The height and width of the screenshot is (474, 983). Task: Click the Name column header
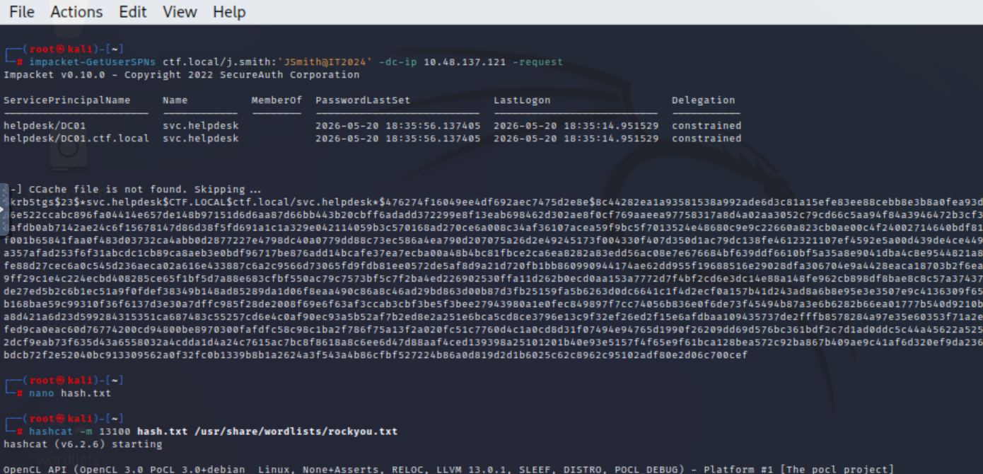pyautogui.click(x=175, y=100)
